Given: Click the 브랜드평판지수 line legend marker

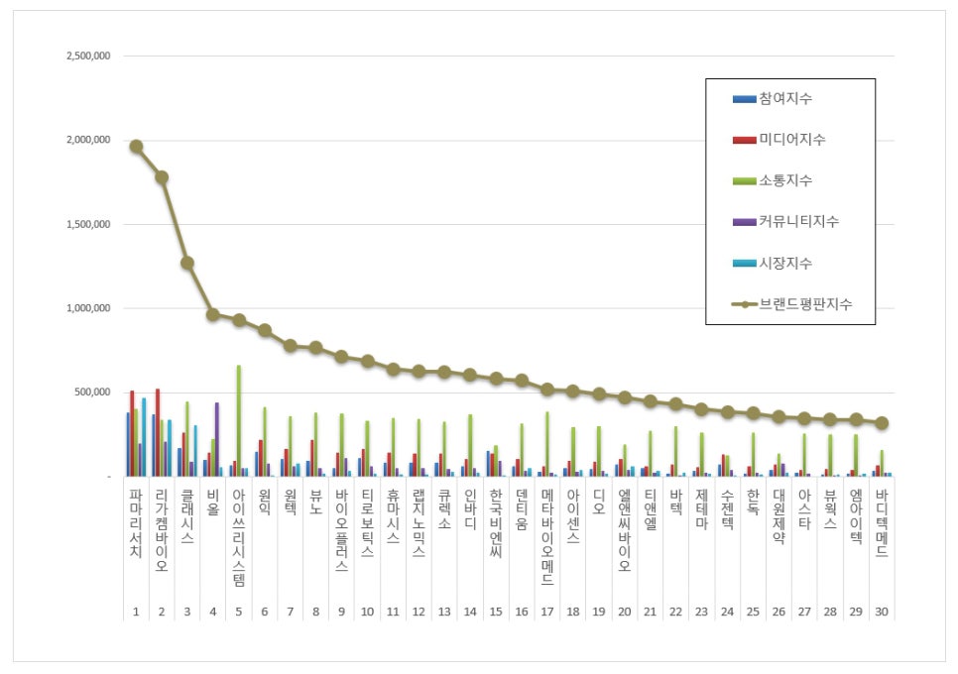Looking at the screenshot, I should 745,303.
